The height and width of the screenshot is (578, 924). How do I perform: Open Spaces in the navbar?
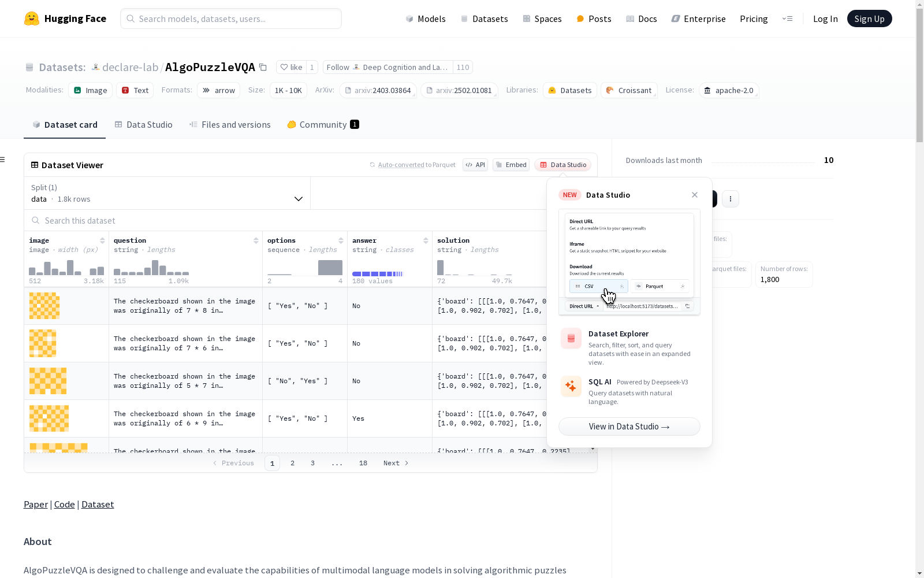(542, 18)
